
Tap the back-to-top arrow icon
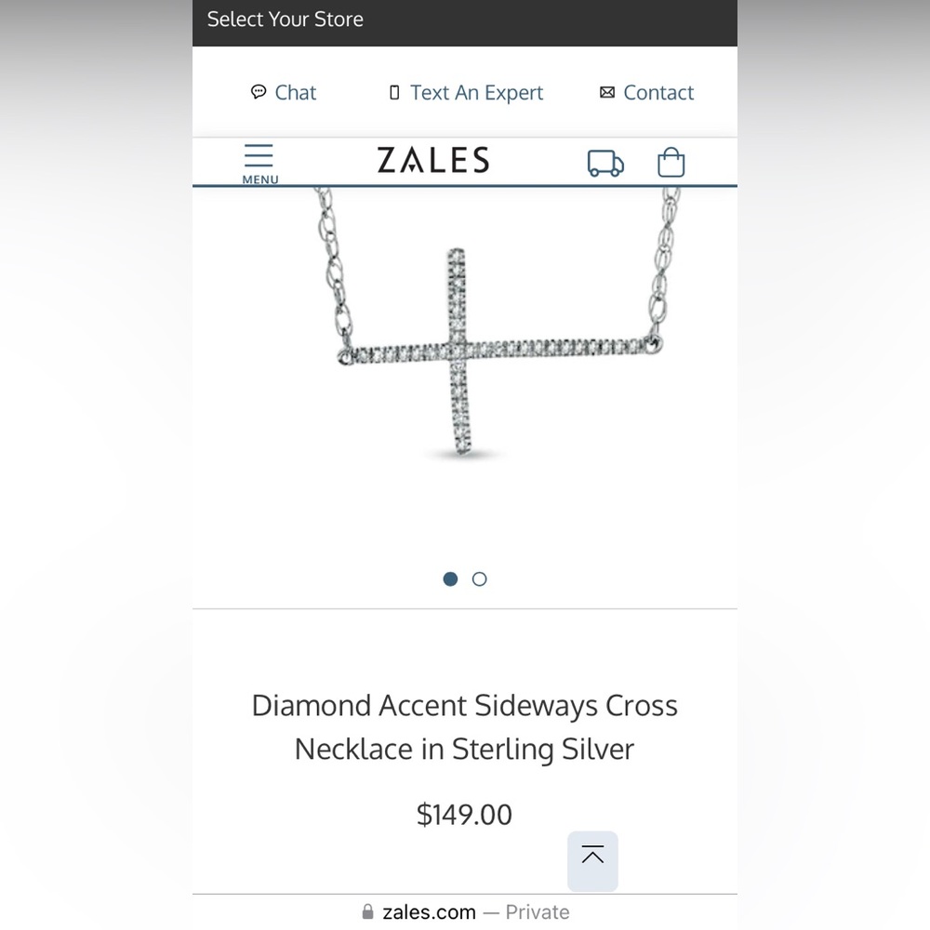point(592,861)
